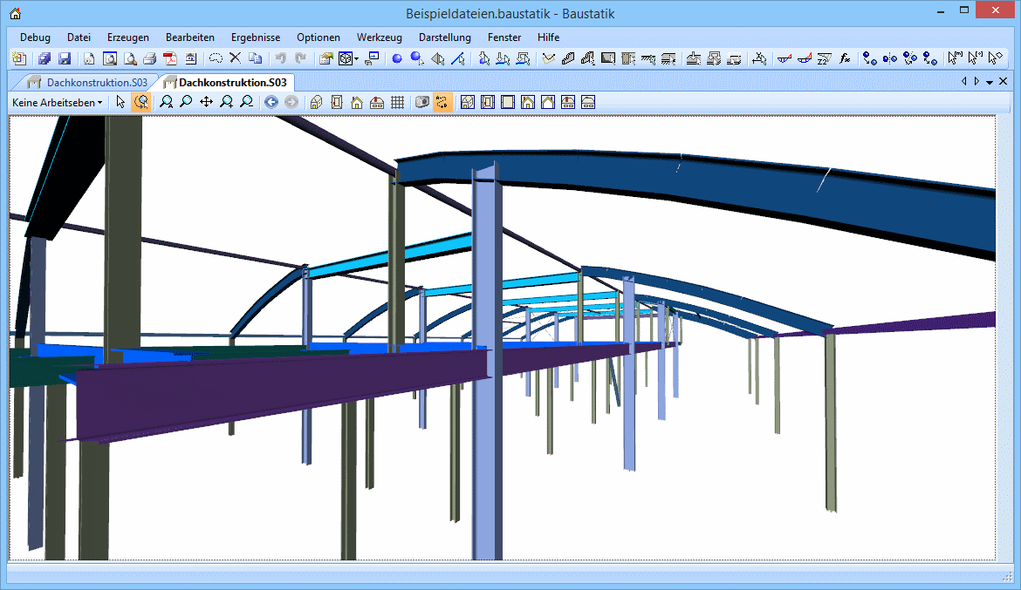The width and height of the screenshot is (1021, 590).
Task: Click the fx formula icon
Action: tap(844, 58)
